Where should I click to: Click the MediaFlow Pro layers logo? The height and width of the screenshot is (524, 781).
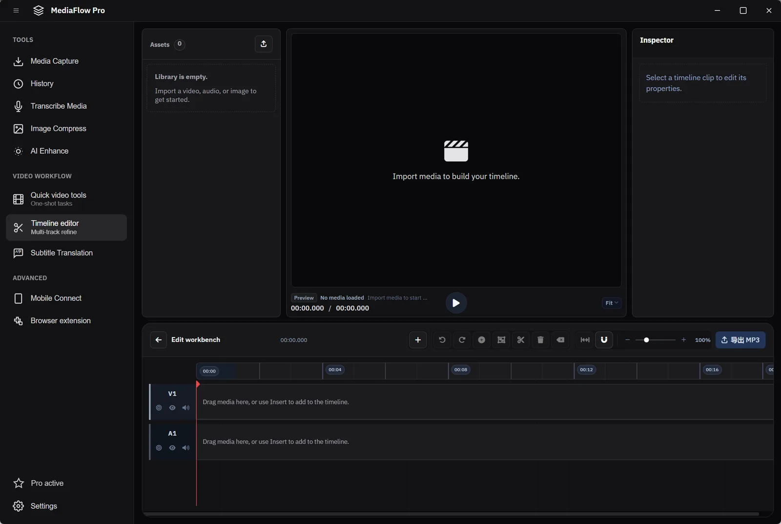point(39,10)
